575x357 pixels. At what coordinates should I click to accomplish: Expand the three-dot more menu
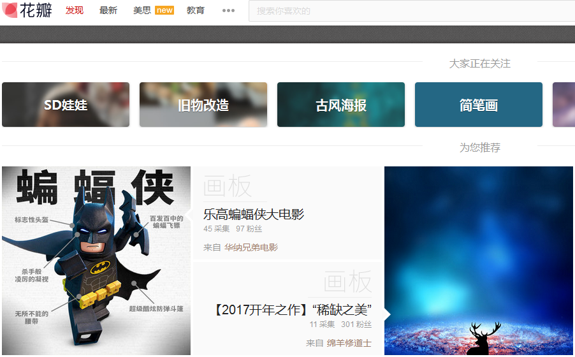[x=228, y=11]
